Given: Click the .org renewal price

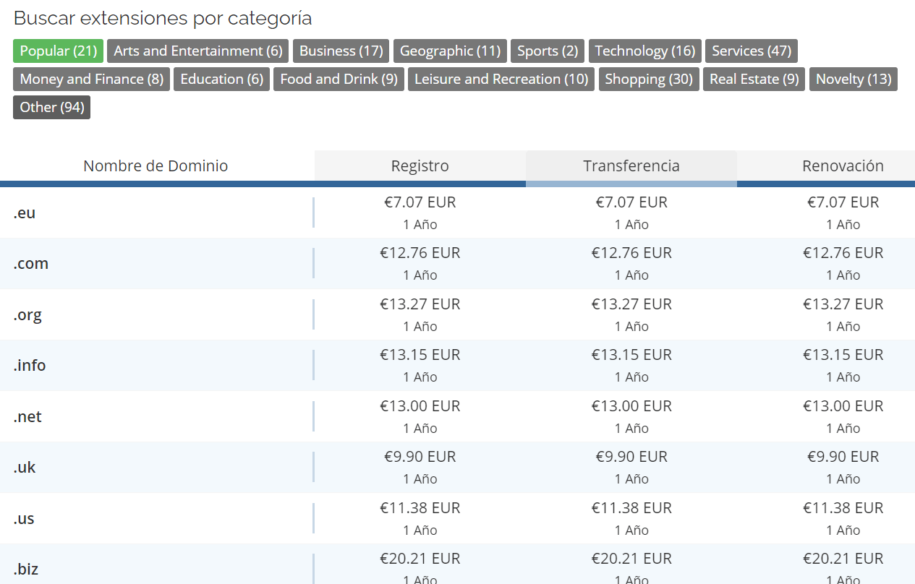Looking at the screenshot, I should (843, 304).
